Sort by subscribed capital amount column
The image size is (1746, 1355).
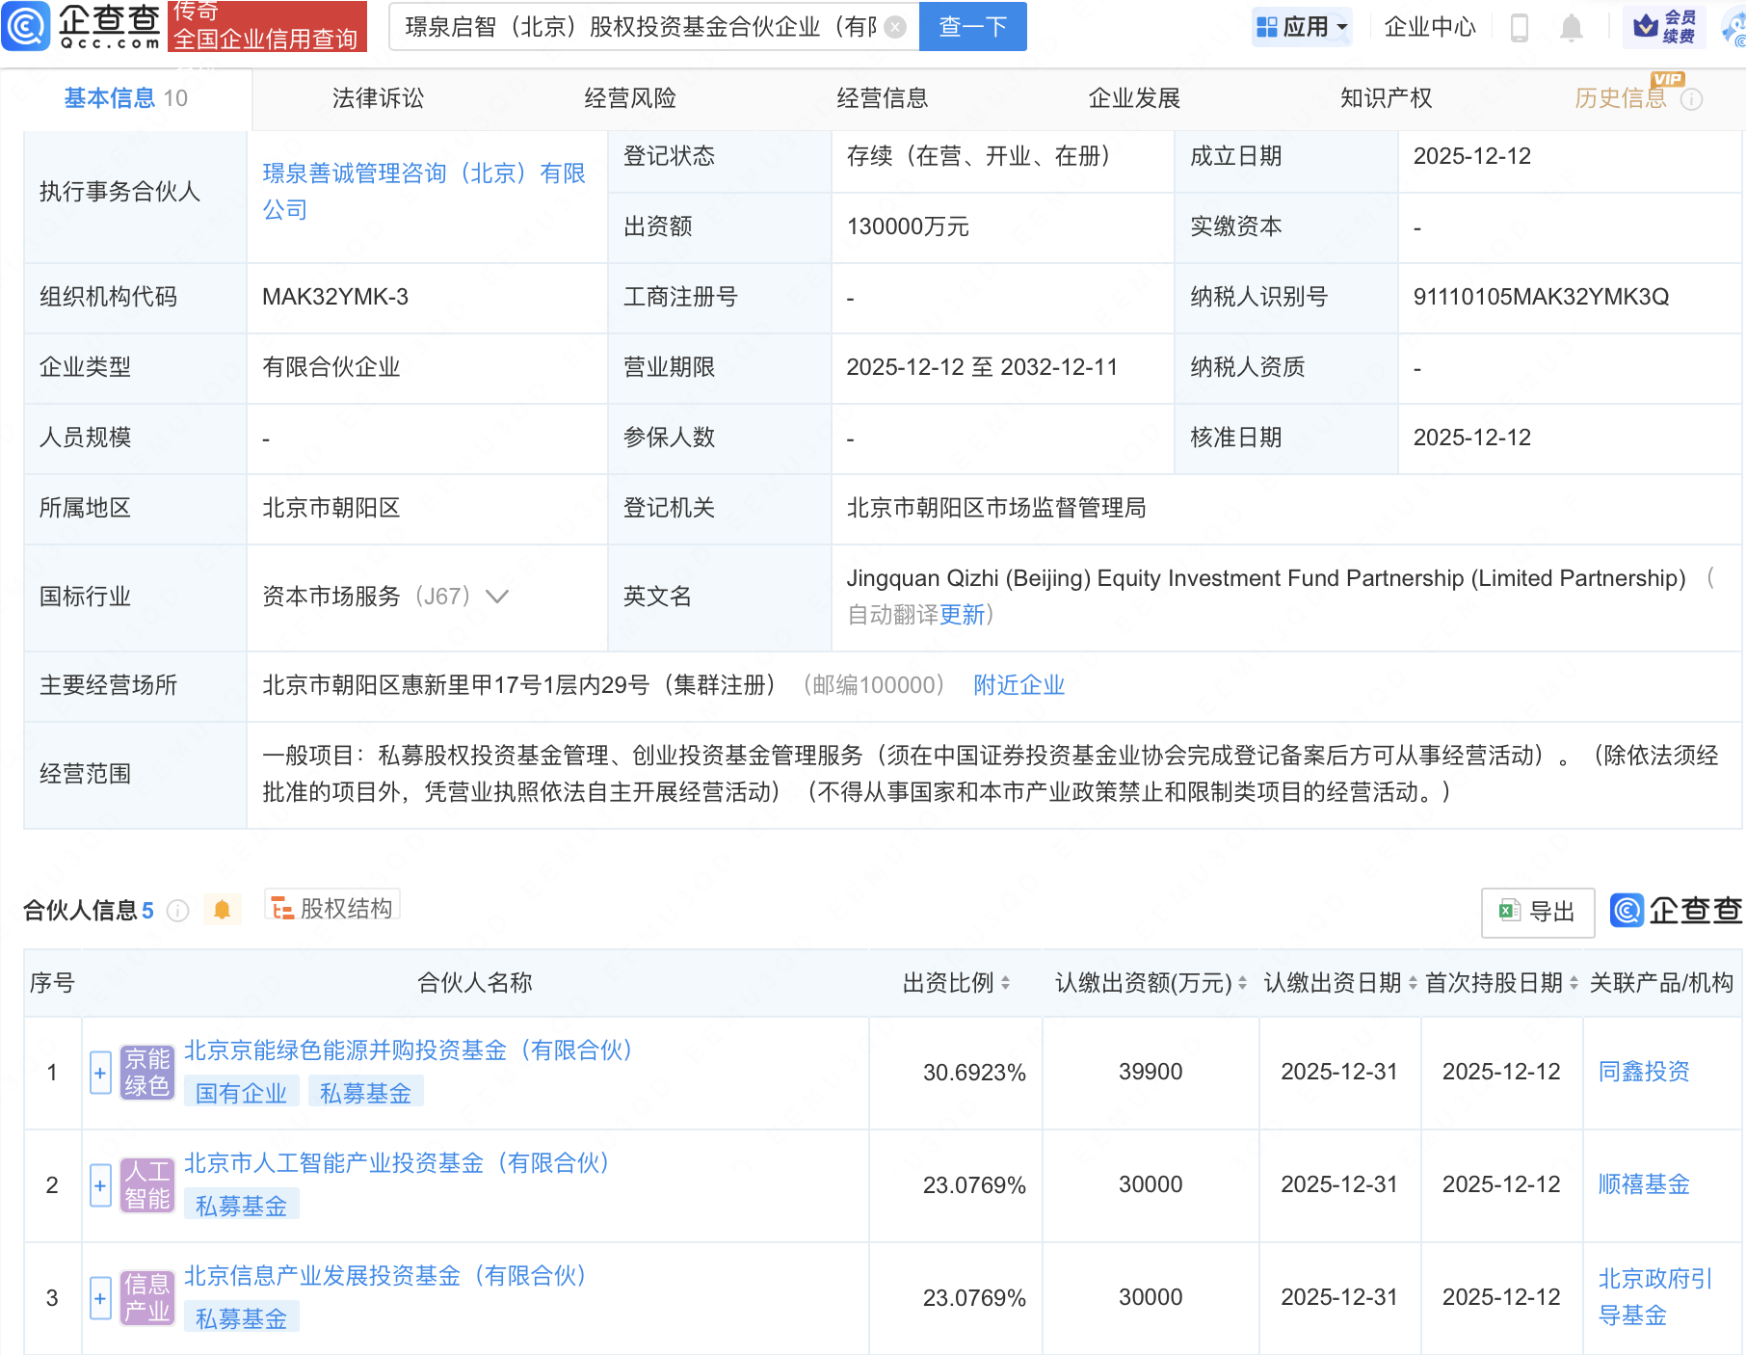[x=1242, y=983]
